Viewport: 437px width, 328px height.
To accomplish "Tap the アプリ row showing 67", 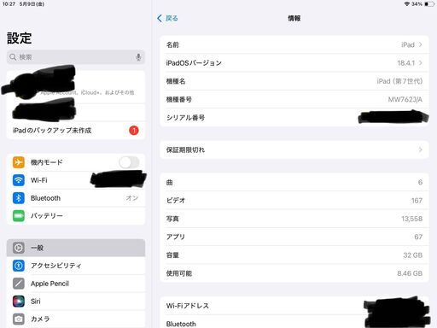I will point(294,237).
